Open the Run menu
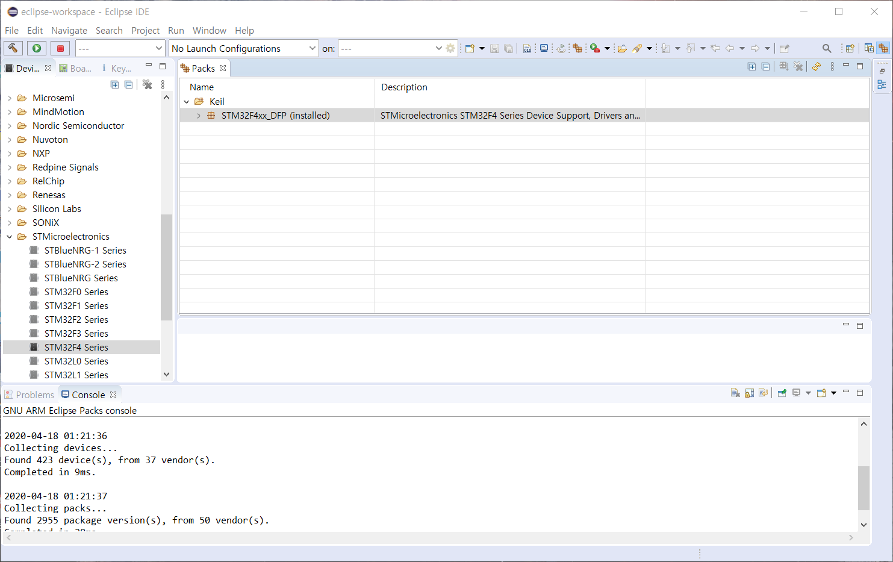The image size is (893, 562). tap(176, 30)
